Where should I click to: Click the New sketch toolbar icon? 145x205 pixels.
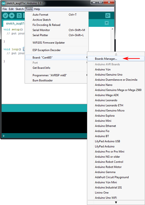point(19,16)
